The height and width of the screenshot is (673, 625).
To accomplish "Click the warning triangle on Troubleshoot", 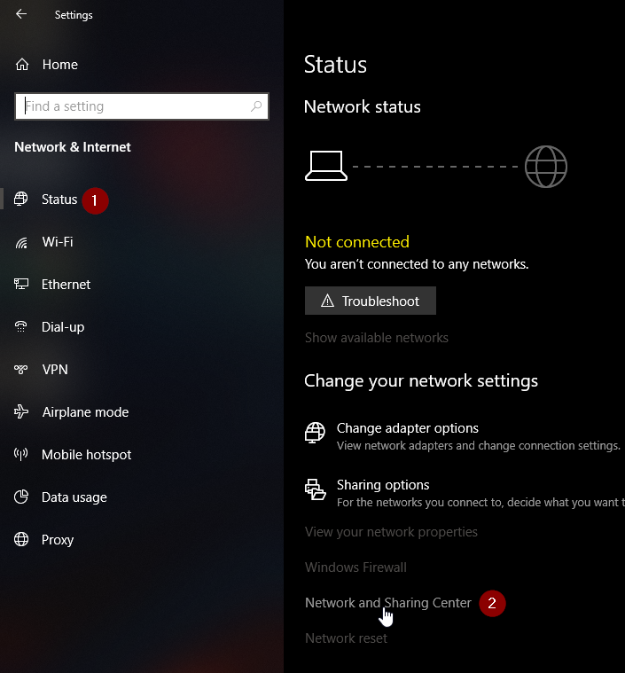I will point(327,301).
